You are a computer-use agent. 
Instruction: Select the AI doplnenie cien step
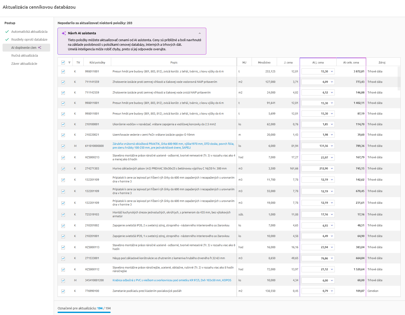26,48
